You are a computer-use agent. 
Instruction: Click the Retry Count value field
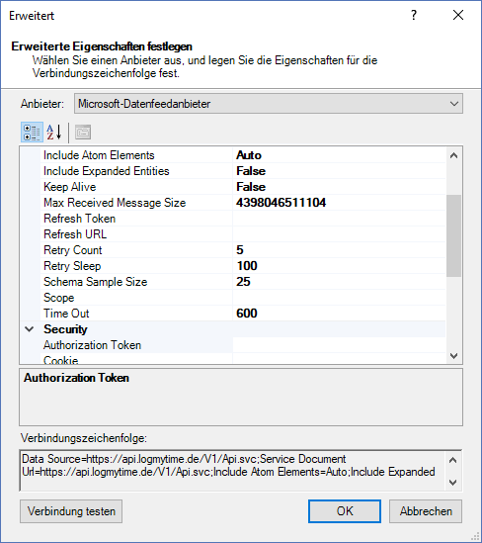339,250
